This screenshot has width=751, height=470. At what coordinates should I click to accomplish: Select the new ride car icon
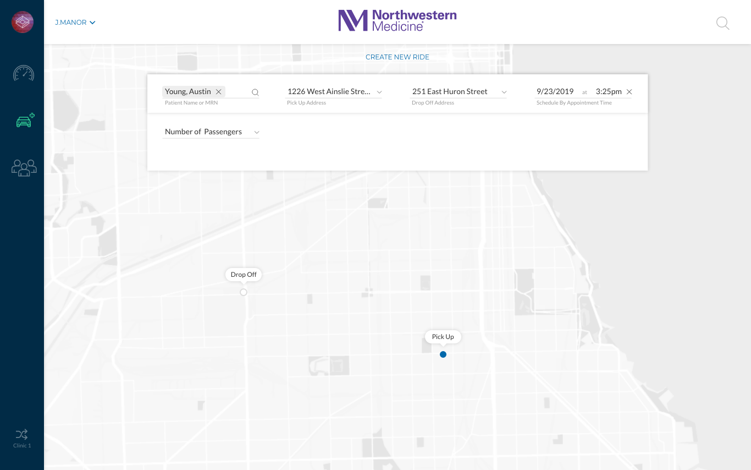click(x=25, y=121)
